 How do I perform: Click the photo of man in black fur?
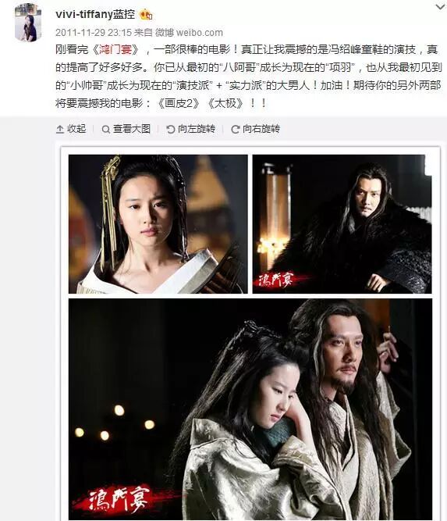tap(342, 224)
